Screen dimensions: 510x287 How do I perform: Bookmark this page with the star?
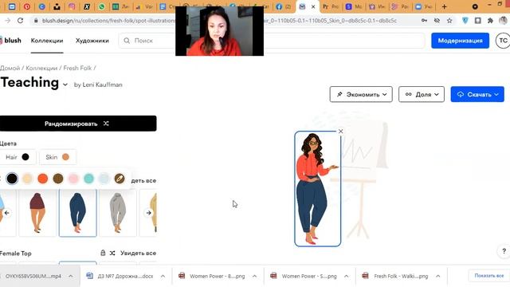(449, 21)
